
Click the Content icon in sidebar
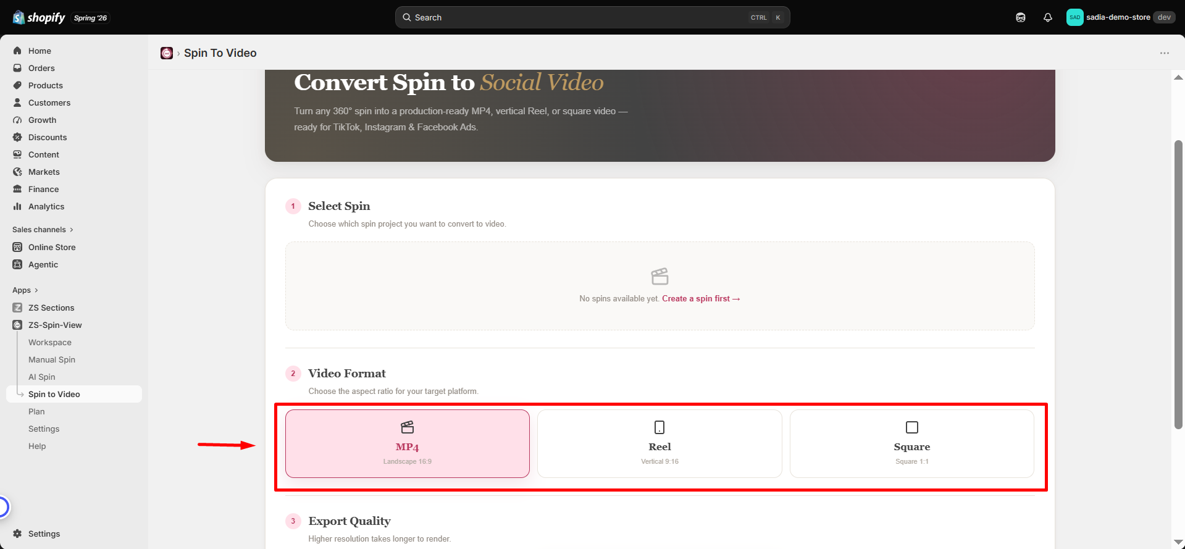17,154
